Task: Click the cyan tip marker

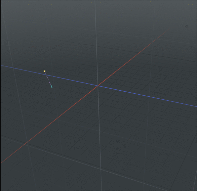Action: point(51,86)
